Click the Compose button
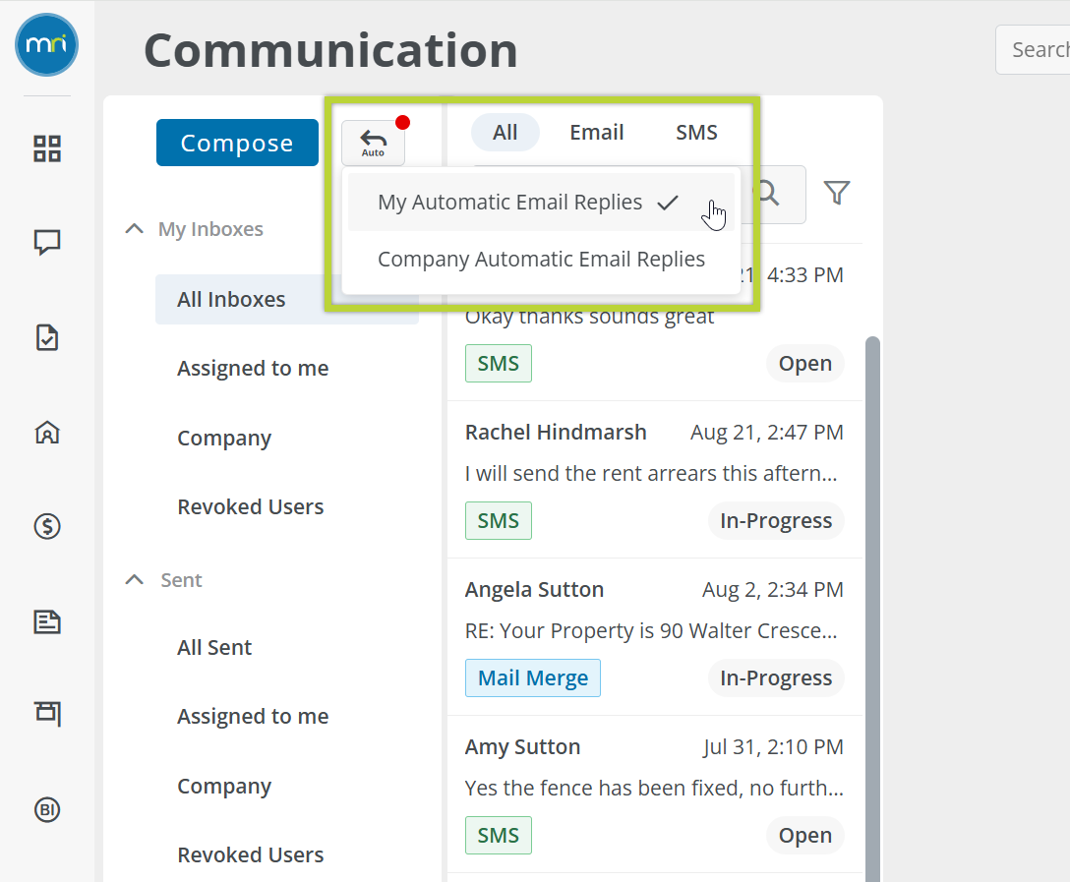Image resolution: width=1070 pixels, height=882 pixels. (x=237, y=144)
